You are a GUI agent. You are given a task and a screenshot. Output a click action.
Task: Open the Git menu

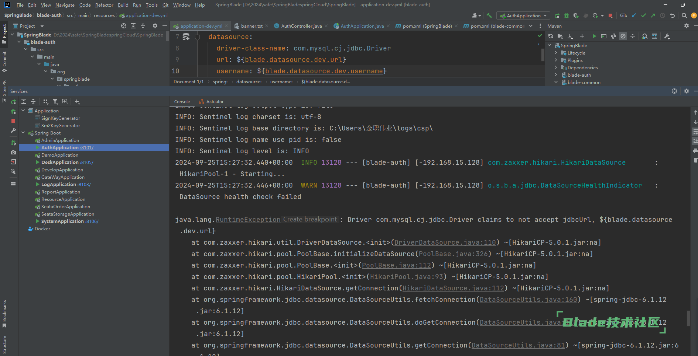point(165,5)
